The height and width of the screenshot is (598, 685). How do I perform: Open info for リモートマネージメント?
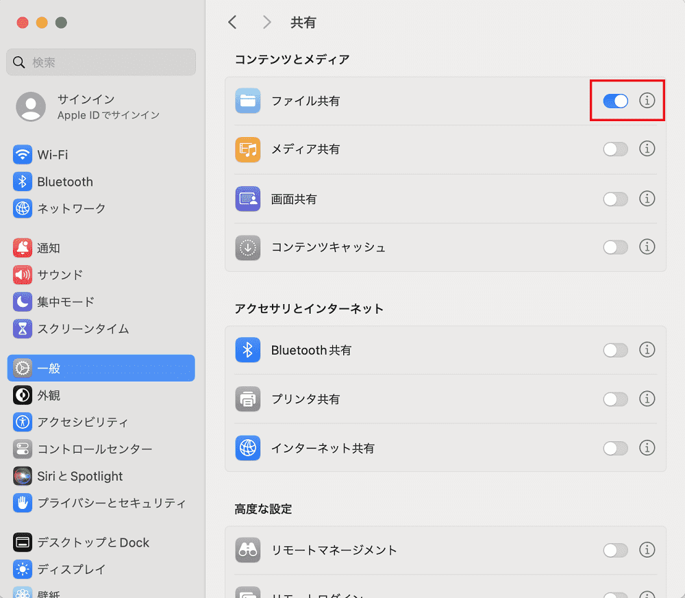coord(647,549)
